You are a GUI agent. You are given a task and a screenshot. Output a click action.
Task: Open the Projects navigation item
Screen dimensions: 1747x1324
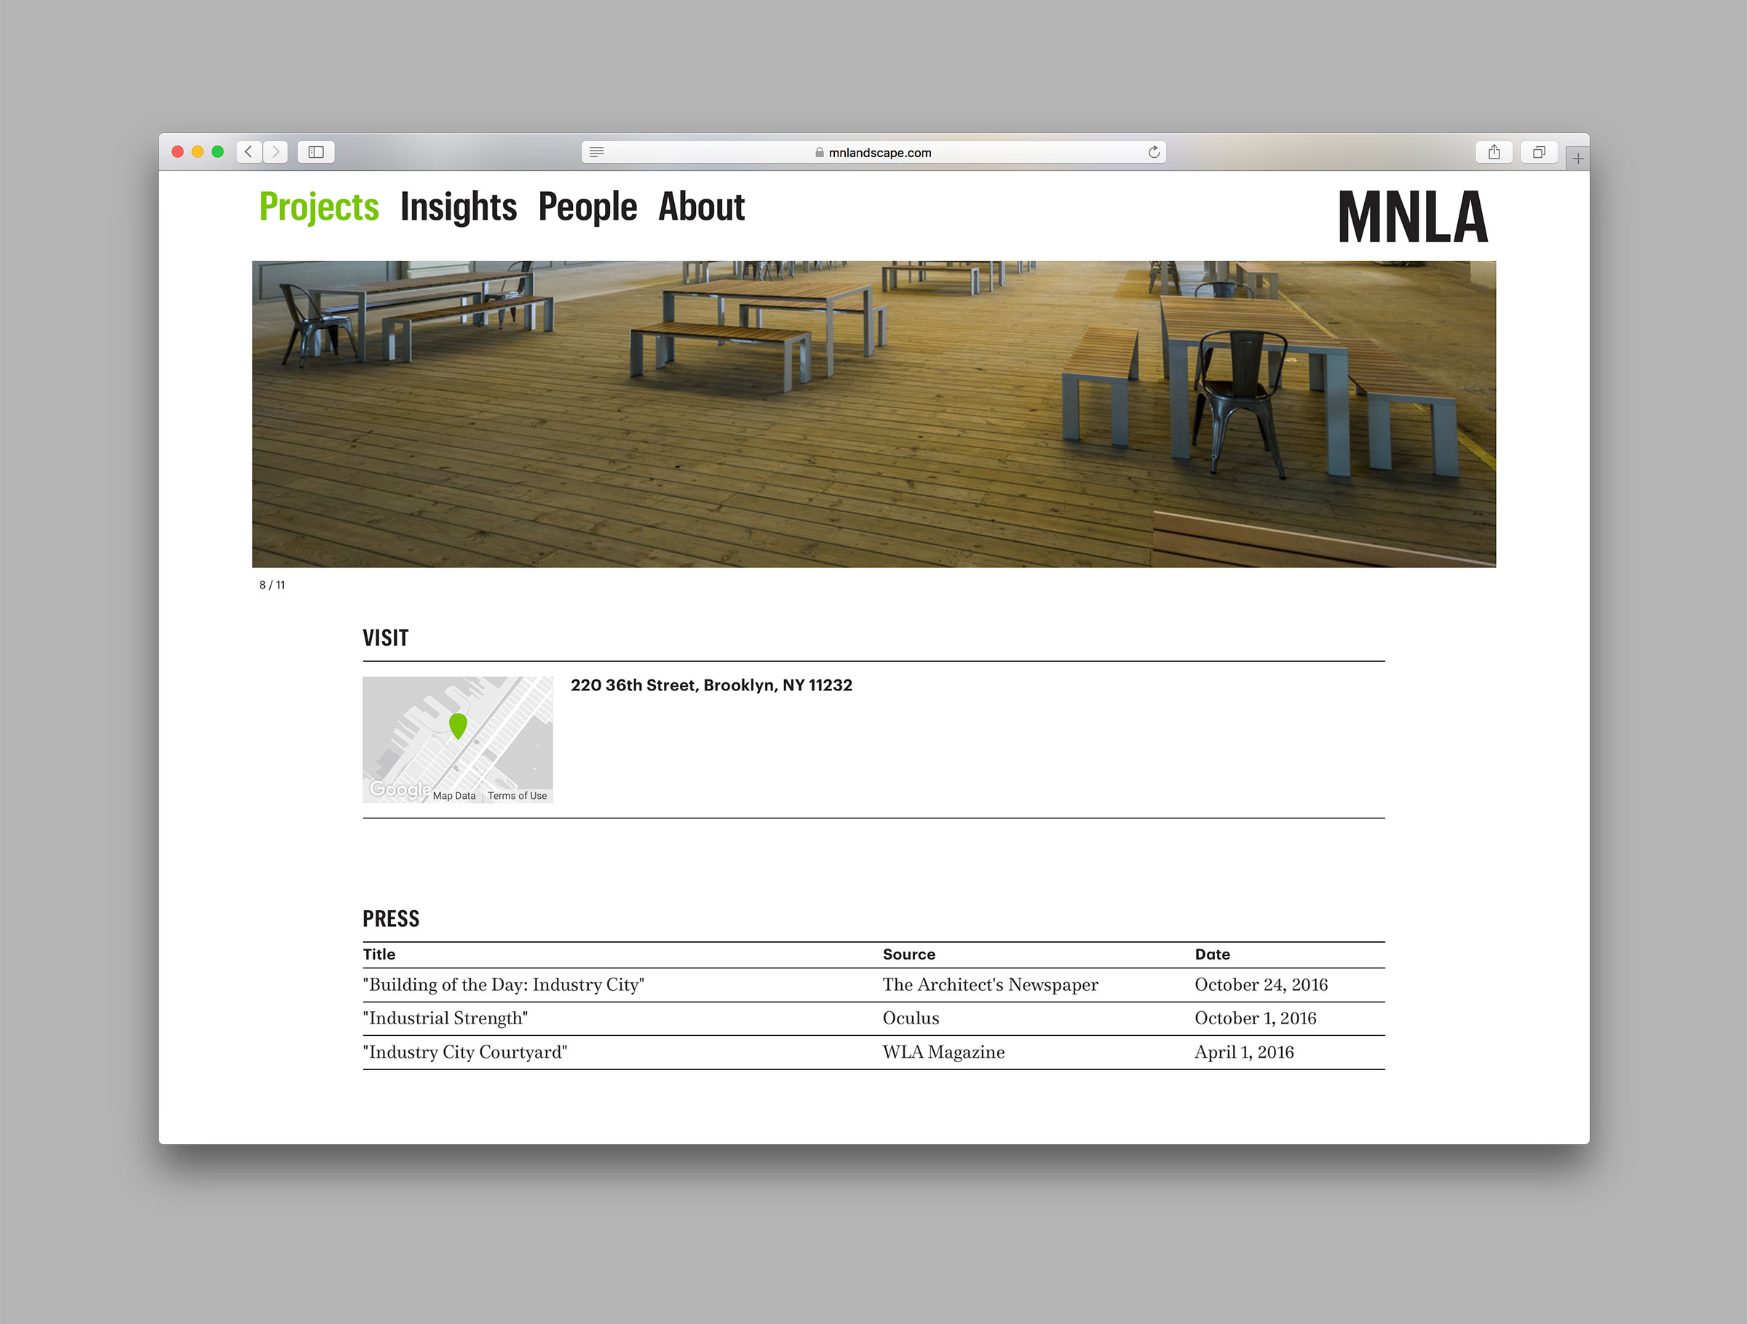(319, 207)
